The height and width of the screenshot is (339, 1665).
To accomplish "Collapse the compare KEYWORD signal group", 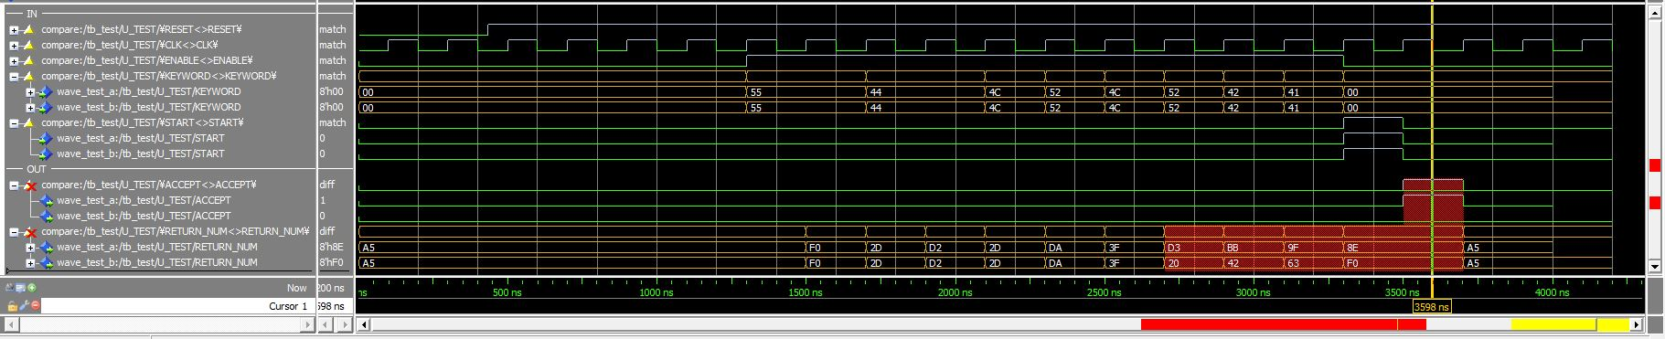I will [14, 77].
